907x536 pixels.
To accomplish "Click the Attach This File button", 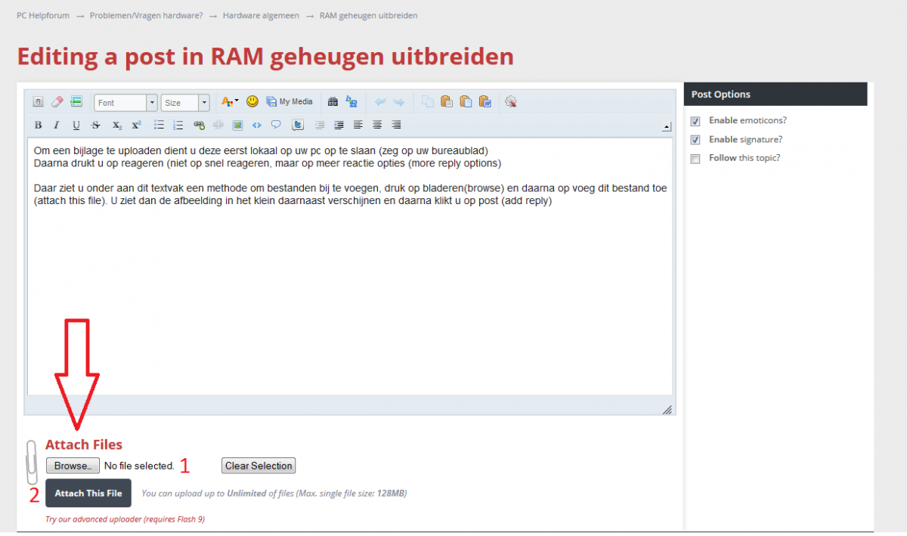I will coord(88,493).
